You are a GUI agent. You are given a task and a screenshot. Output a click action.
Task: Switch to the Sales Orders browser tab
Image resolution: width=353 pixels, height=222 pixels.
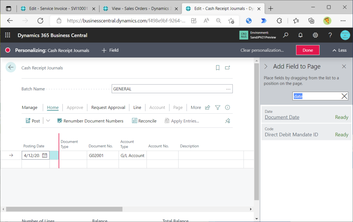click(x=141, y=9)
